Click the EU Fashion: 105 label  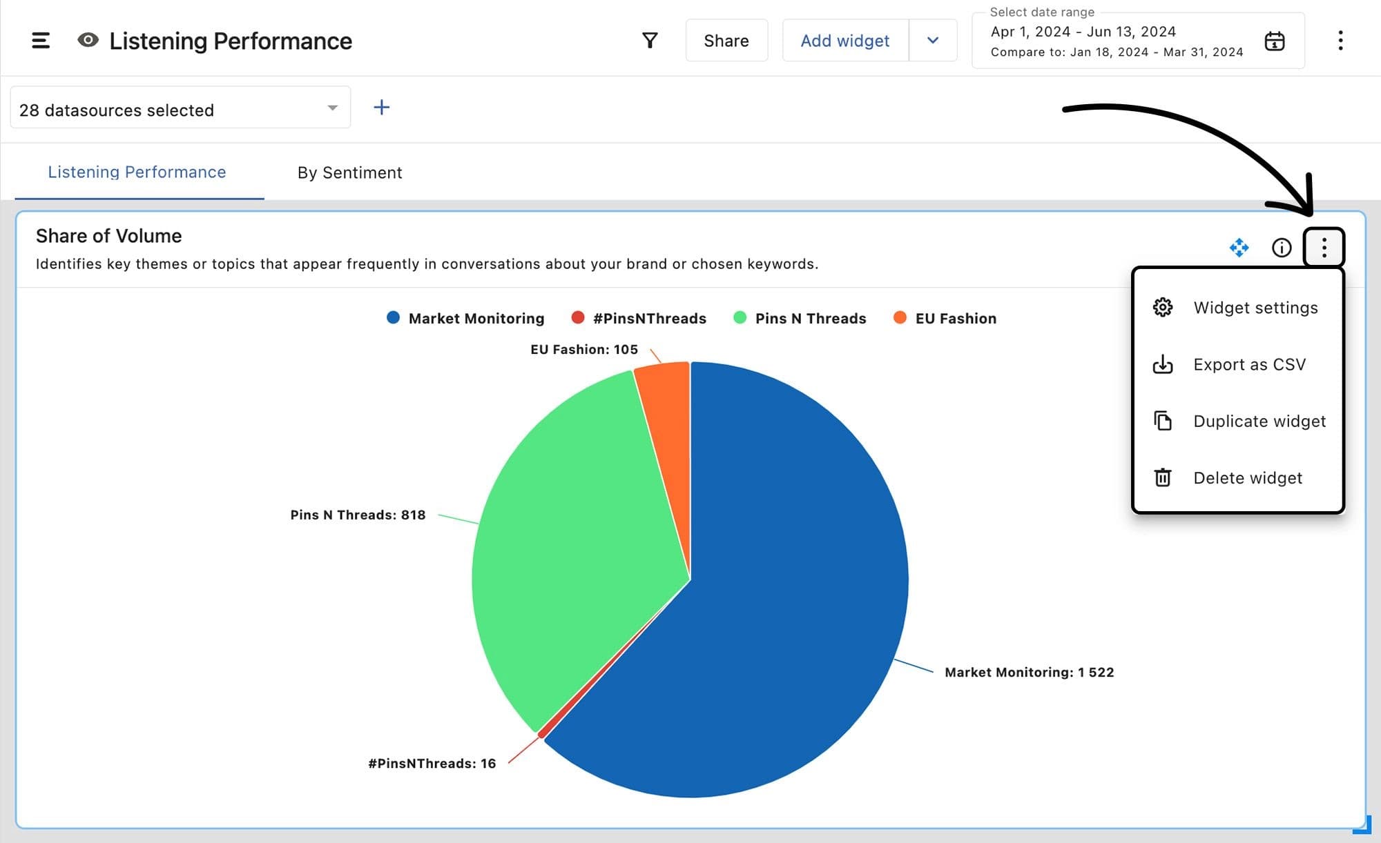[584, 349]
